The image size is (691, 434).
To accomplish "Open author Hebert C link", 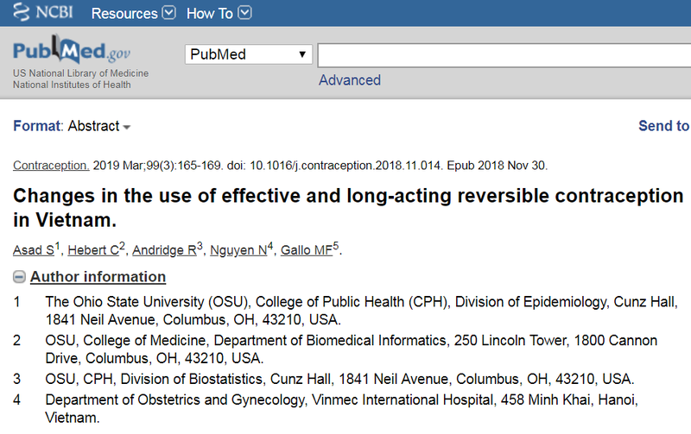I will [x=93, y=250].
